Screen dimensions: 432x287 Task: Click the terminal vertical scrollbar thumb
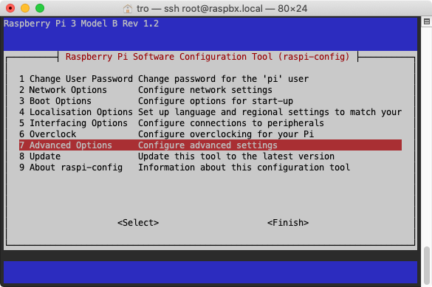(427, 266)
